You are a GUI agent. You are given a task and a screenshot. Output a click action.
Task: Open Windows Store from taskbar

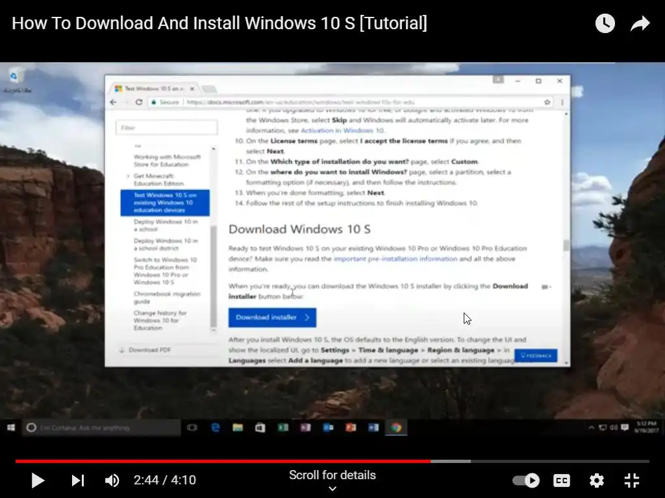(260, 428)
